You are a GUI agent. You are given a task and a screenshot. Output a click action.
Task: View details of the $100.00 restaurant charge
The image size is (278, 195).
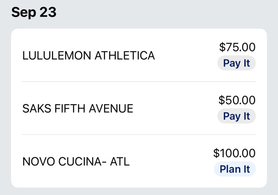coord(139,162)
